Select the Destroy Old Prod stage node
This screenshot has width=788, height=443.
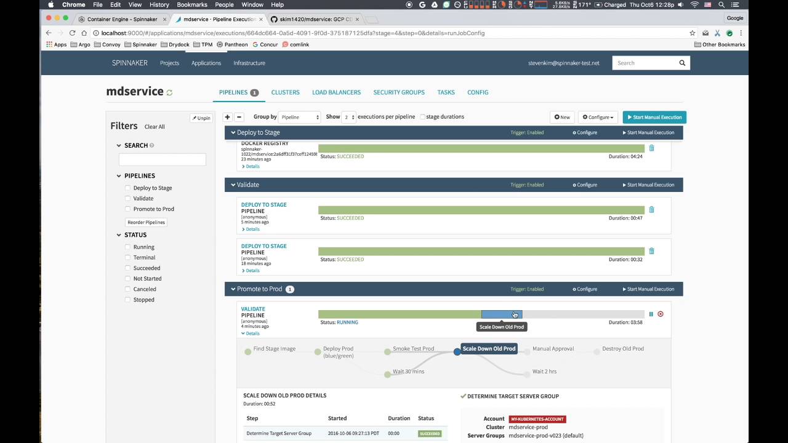click(597, 351)
